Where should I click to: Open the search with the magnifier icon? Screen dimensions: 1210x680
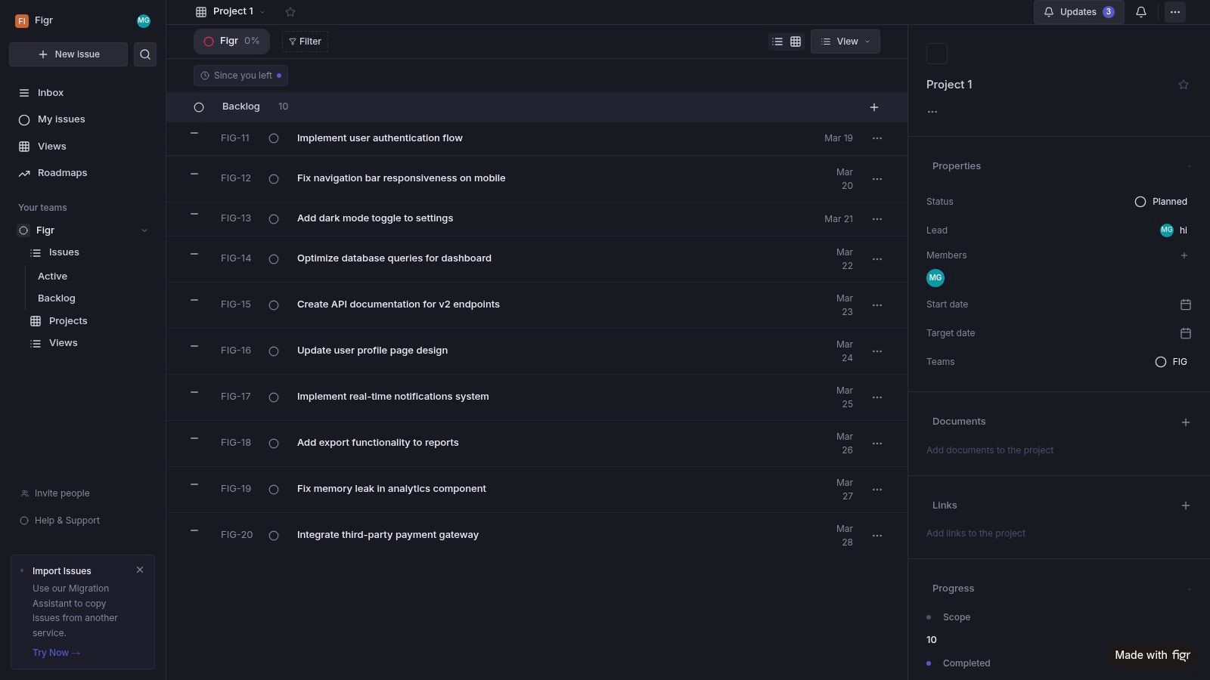145,54
